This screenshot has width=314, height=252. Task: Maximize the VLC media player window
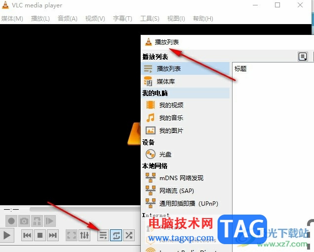coord(277,5)
